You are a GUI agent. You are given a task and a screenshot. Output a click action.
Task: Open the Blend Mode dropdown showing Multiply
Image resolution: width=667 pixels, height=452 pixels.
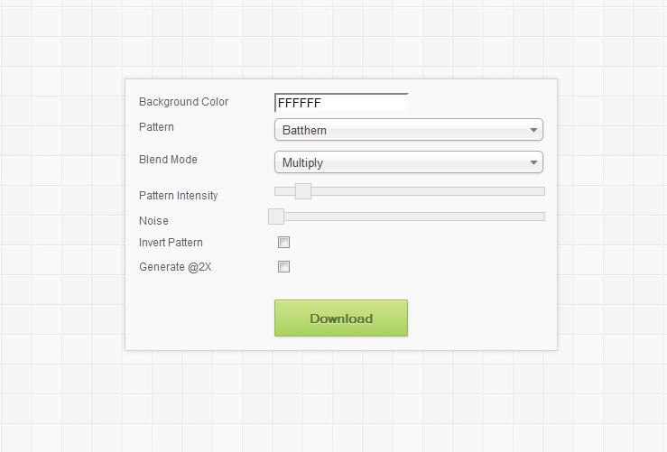coord(408,162)
